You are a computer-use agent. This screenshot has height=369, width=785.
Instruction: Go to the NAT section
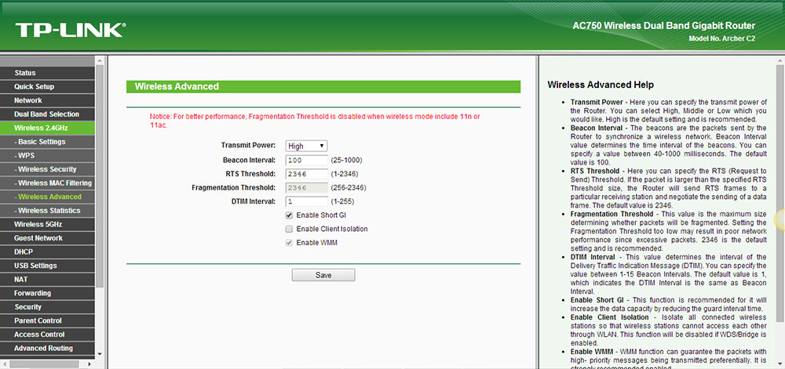[x=47, y=279]
